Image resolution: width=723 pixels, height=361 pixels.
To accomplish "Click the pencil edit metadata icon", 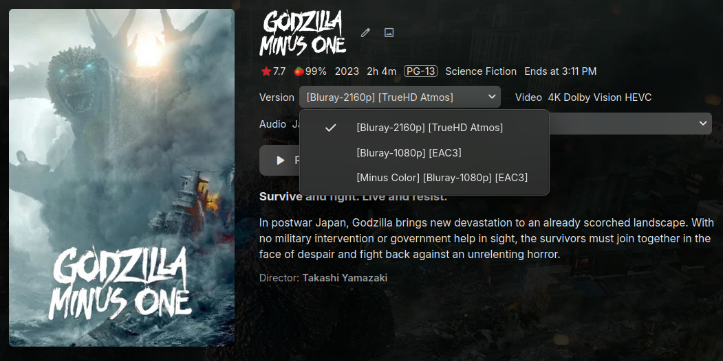I will [365, 32].
